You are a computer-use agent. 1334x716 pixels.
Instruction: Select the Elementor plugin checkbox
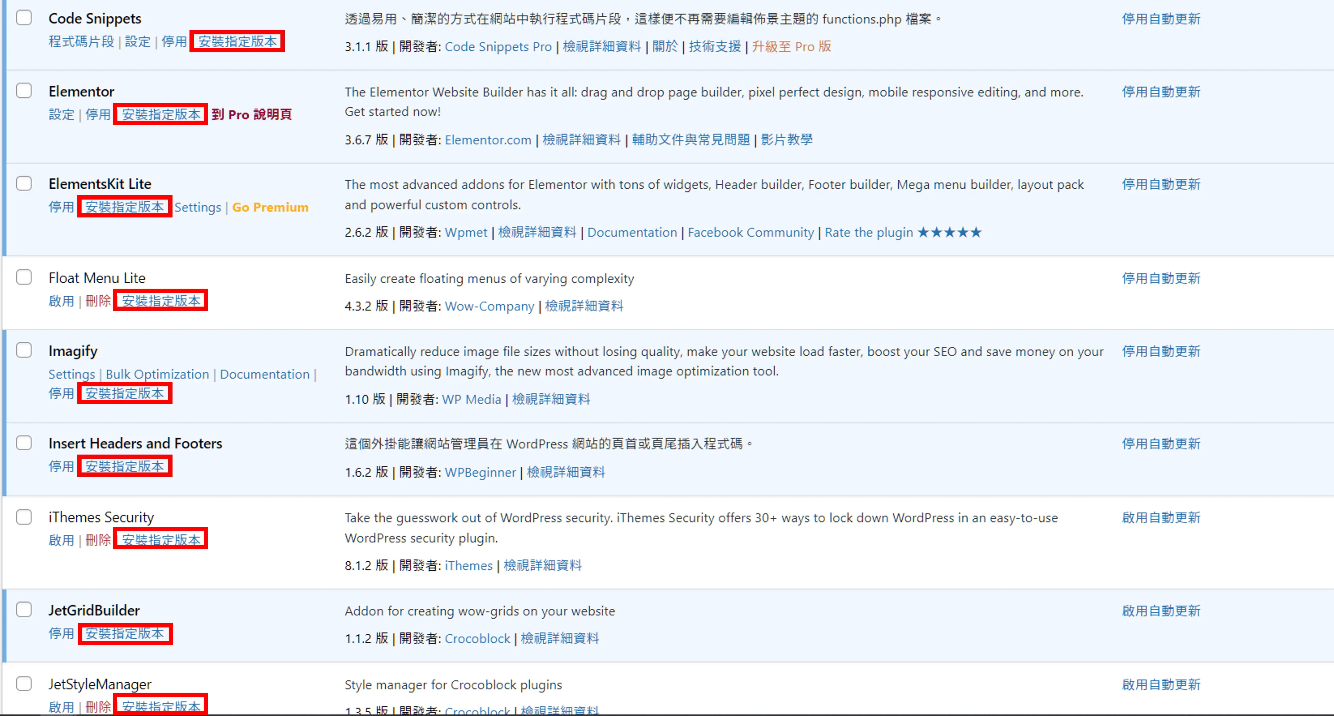click(x=24, y=91)
